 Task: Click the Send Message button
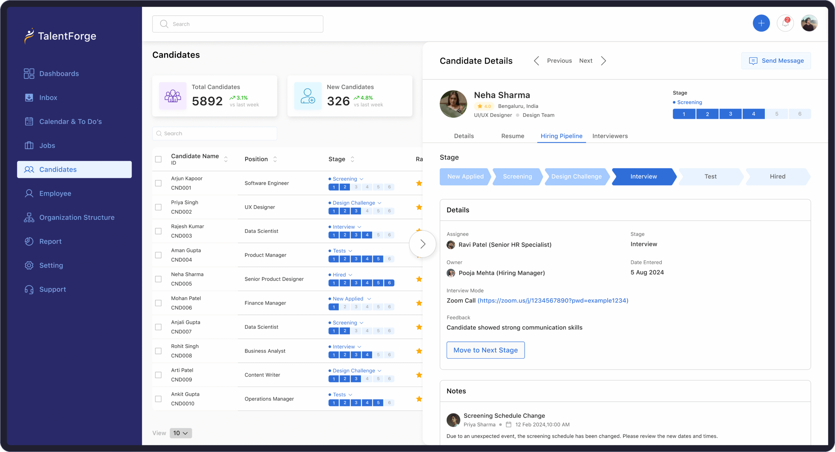tap(776, 61)
